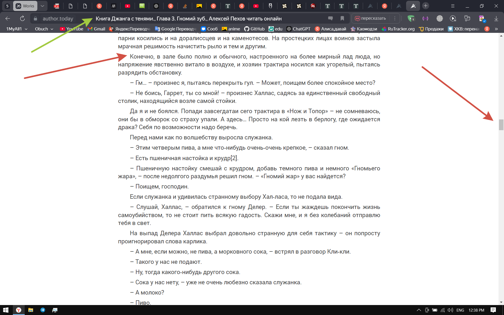Open the page comments speech-bubble icon
Image resolution: width=504 pixels, height=315 pixels.
point(330,18)
